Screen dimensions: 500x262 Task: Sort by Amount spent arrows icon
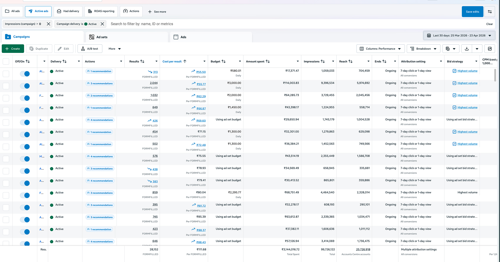268,61
